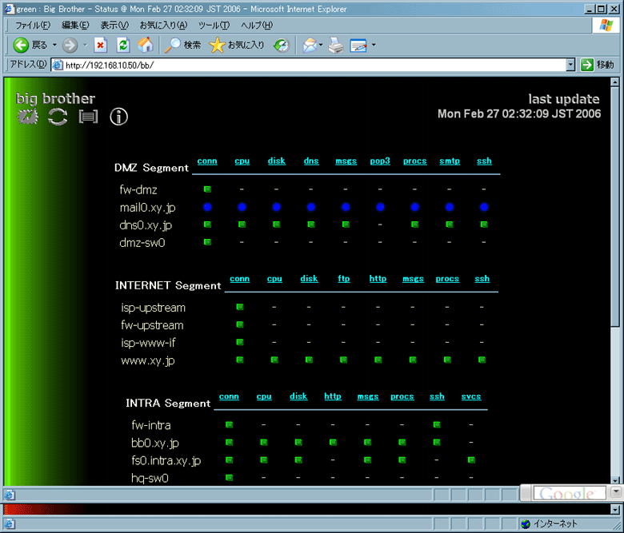Screen dimensions: 624x533
Task: Click INTRA Segment msgs column link
Action: [368, 396]
